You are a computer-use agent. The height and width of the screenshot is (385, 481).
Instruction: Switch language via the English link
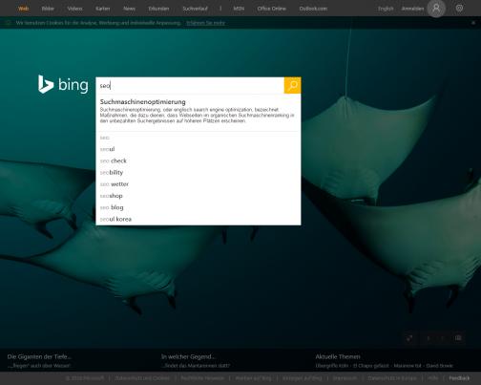pyautogui.click(x=386, y=9)
